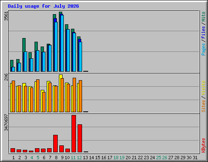Select the day 13 hits baseline marker
This screenshot has width=208, height=162.
pos(86,71)
